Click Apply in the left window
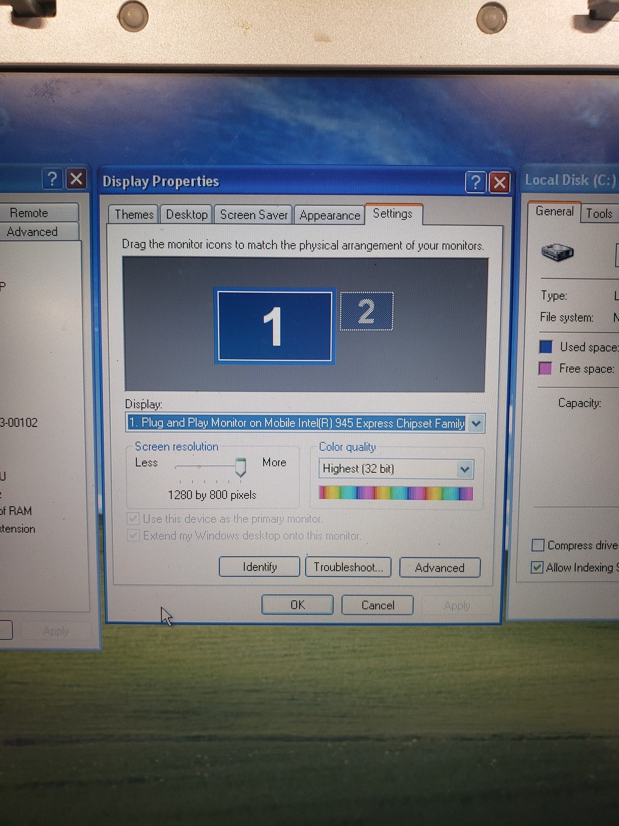 tap(56, 631)
